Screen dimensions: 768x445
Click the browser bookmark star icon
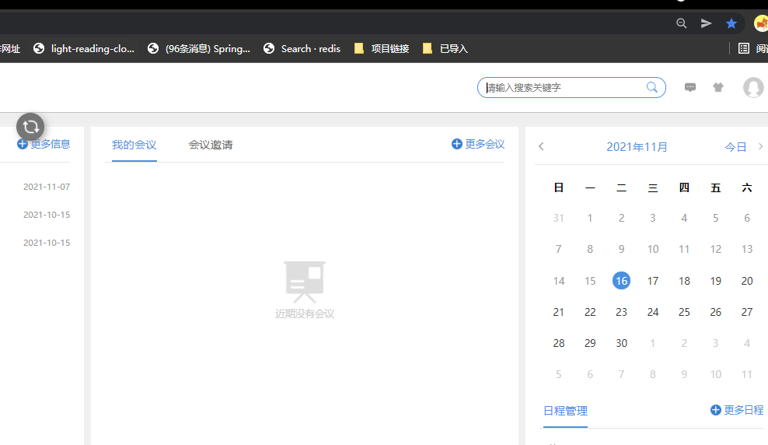pos(731,23)
